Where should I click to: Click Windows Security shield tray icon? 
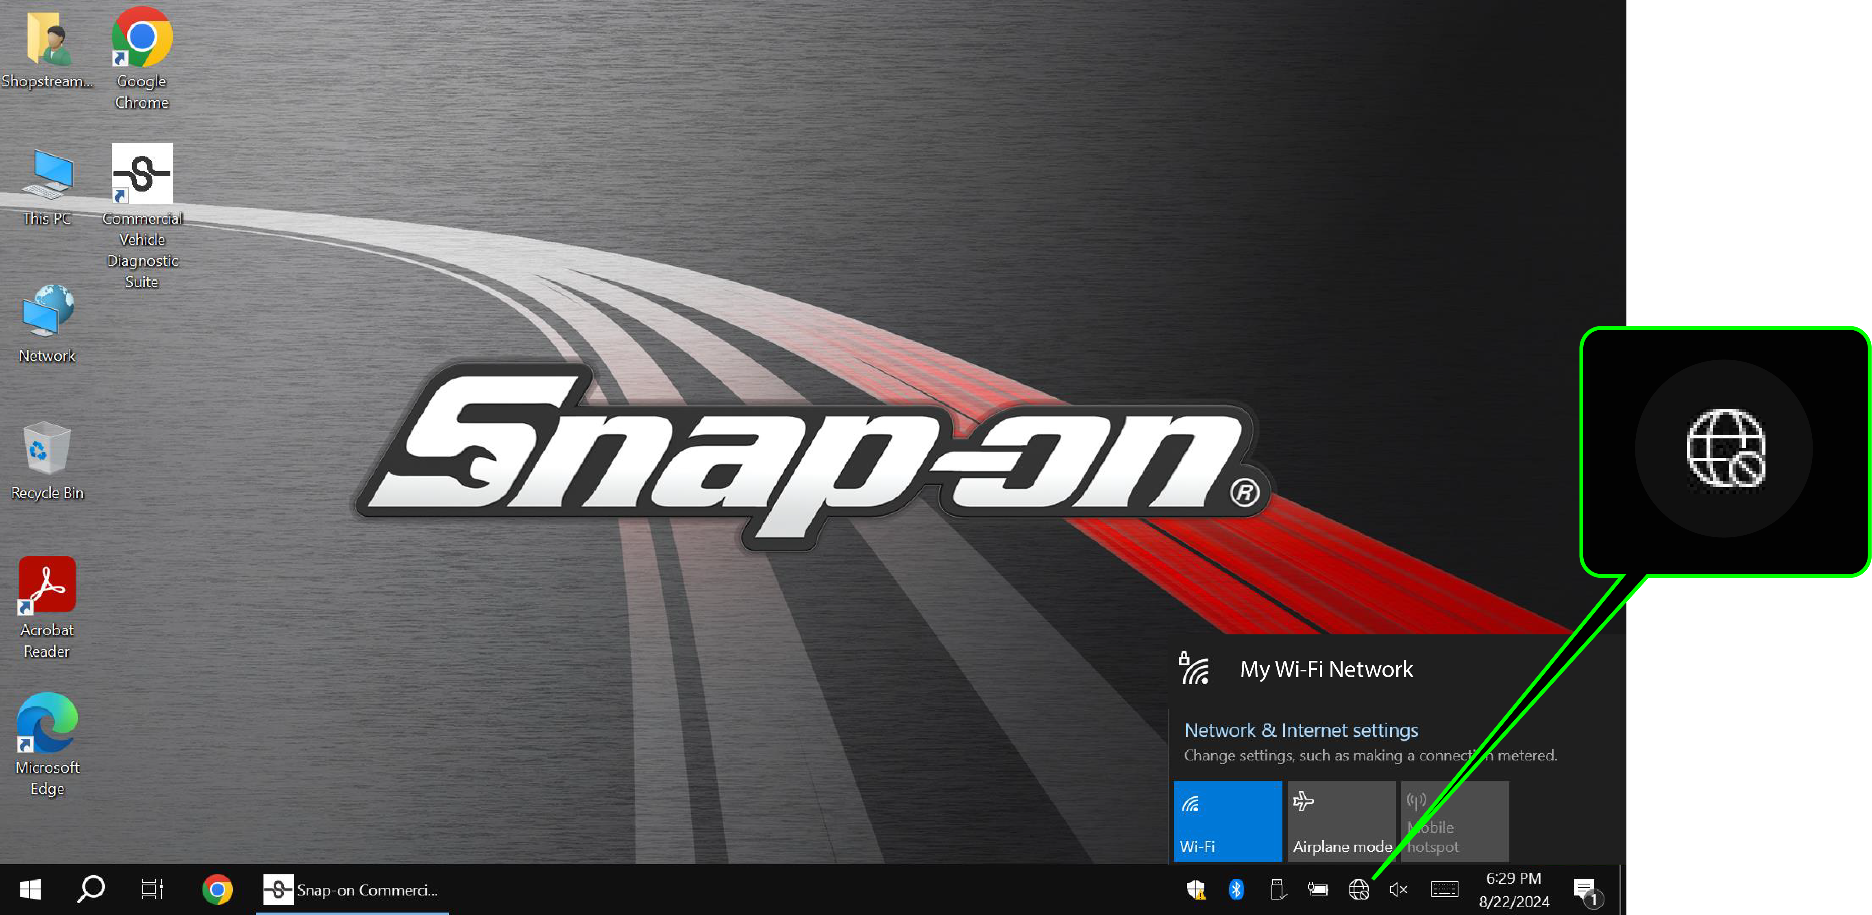point(1195,889)
